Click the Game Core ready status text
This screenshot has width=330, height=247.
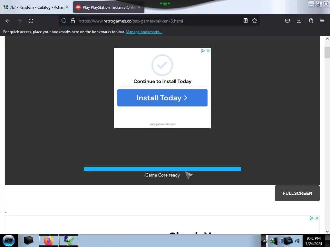(x=162, y=175)
